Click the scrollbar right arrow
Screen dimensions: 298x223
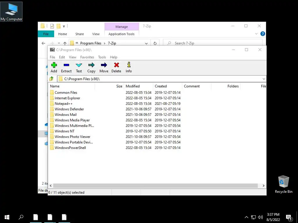point(263,186)
